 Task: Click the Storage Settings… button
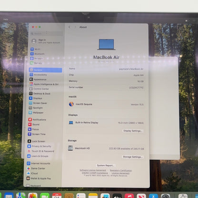[x=133, y=157]
